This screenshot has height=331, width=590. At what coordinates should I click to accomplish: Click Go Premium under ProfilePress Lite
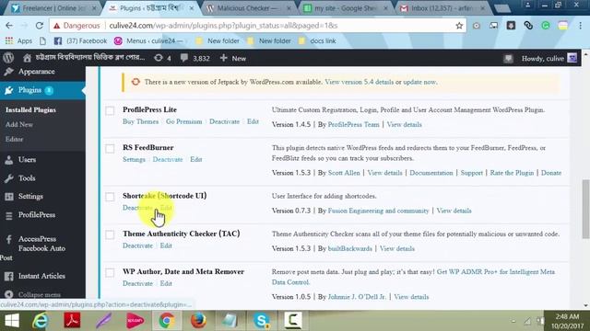[184, 121]
